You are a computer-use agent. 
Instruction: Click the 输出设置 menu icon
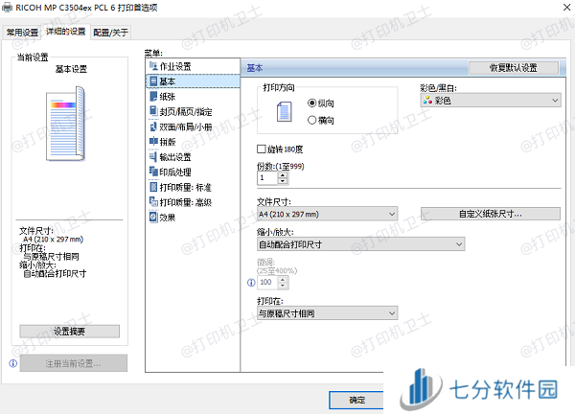point(153,156)
